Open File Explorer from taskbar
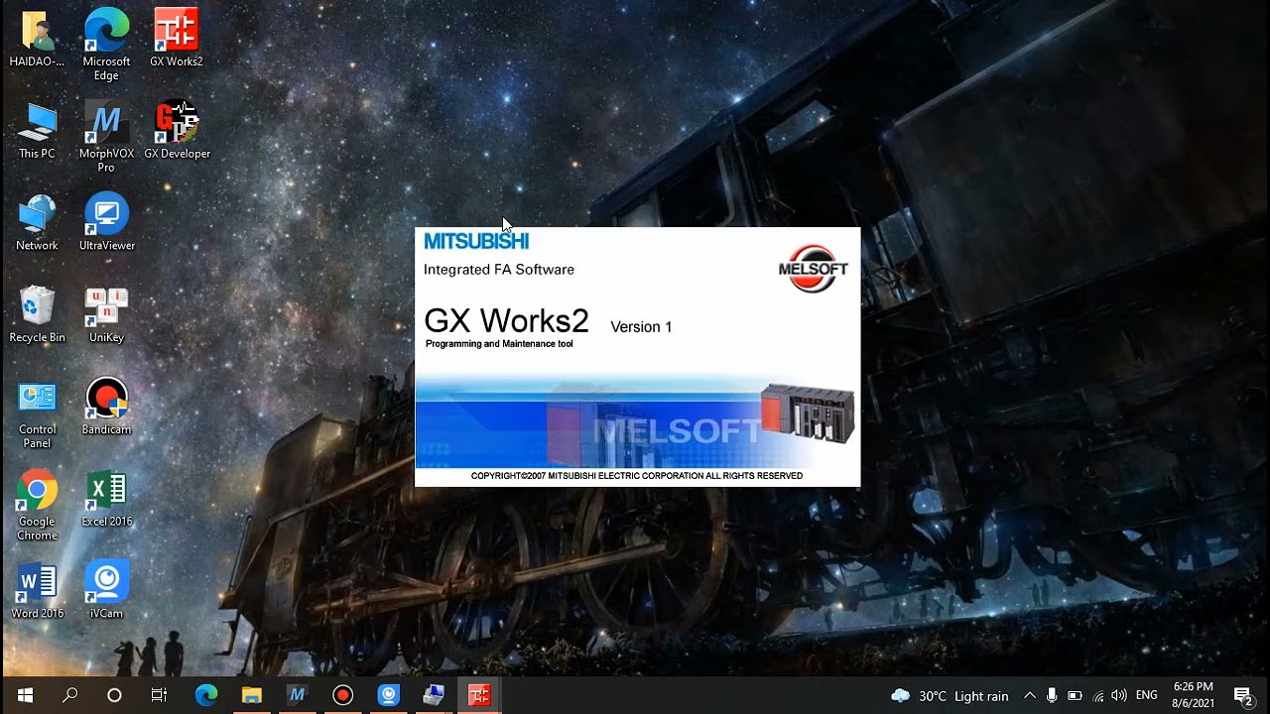 (x=251, y=695)
